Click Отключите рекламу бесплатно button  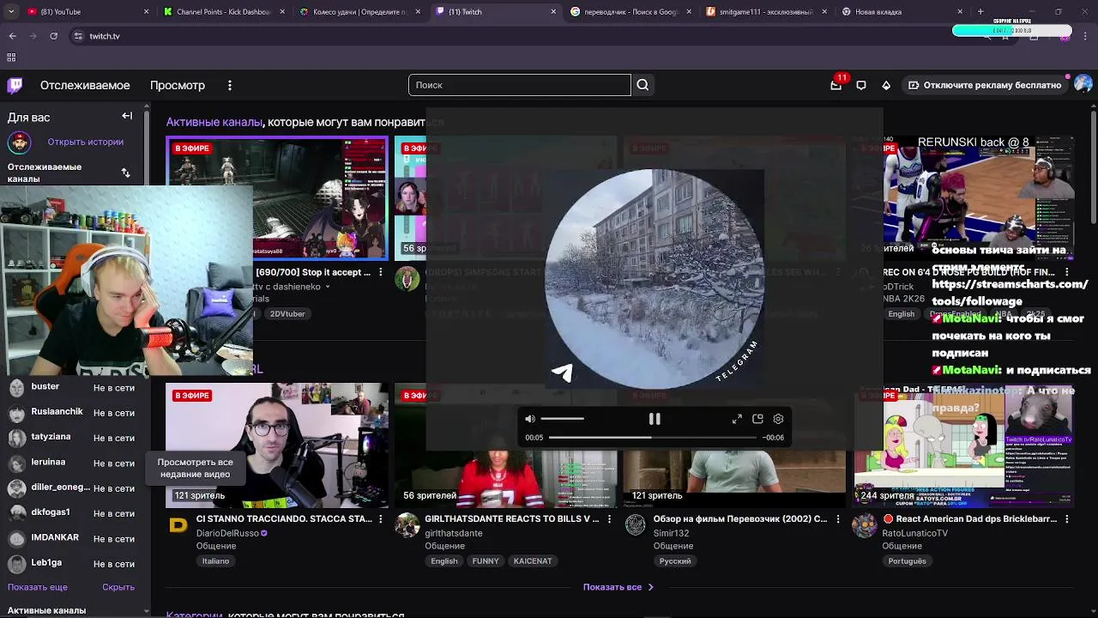coord(985,85)
